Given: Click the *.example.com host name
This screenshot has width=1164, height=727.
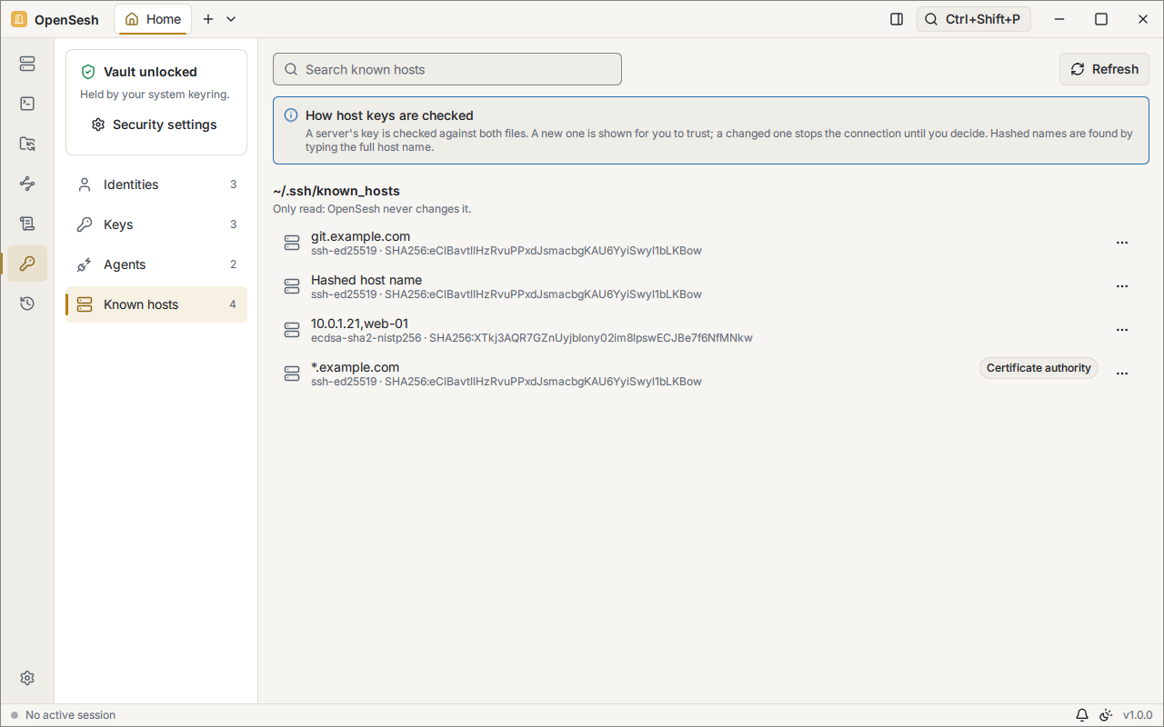Looking at the screenshot, I should tap(355, 367).
